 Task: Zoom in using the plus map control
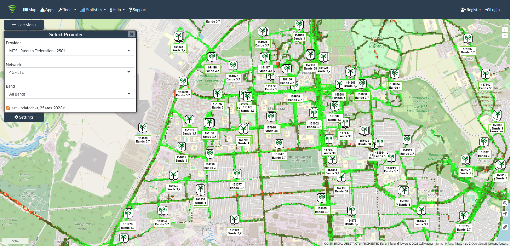(505, 30)
